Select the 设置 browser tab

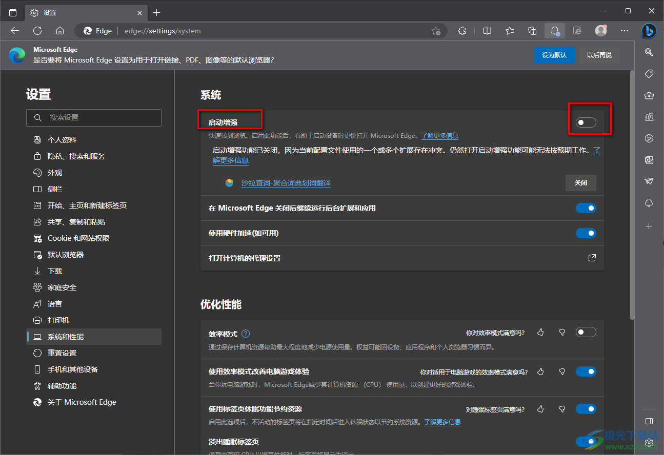tap(85, 13)
